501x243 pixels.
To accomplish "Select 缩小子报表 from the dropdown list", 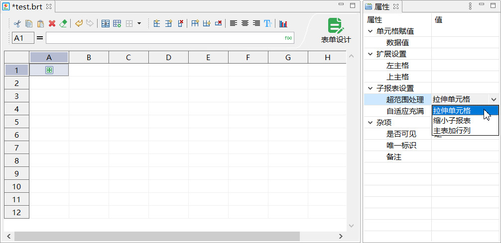I will coord(452,121).
